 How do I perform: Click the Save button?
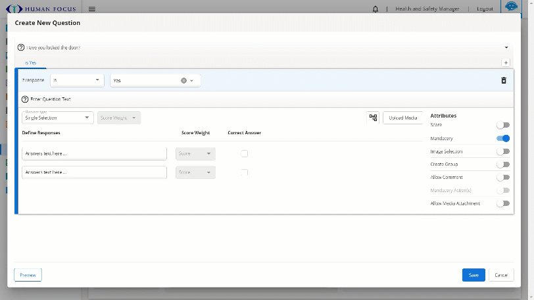point(473,275)
